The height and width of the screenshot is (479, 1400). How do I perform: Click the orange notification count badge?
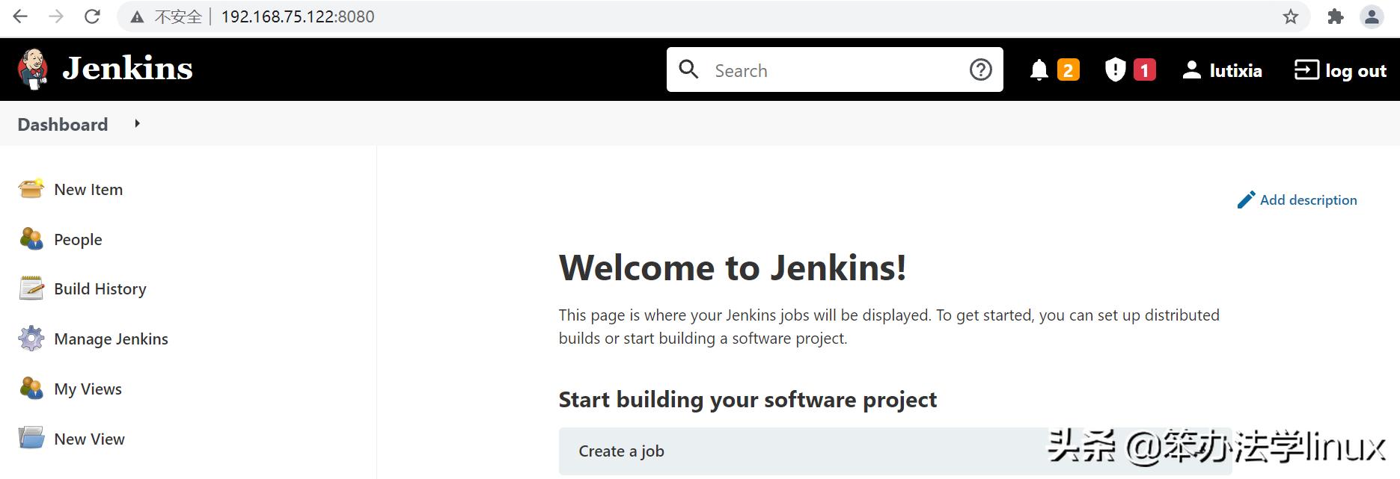(x=1068, y=70)
